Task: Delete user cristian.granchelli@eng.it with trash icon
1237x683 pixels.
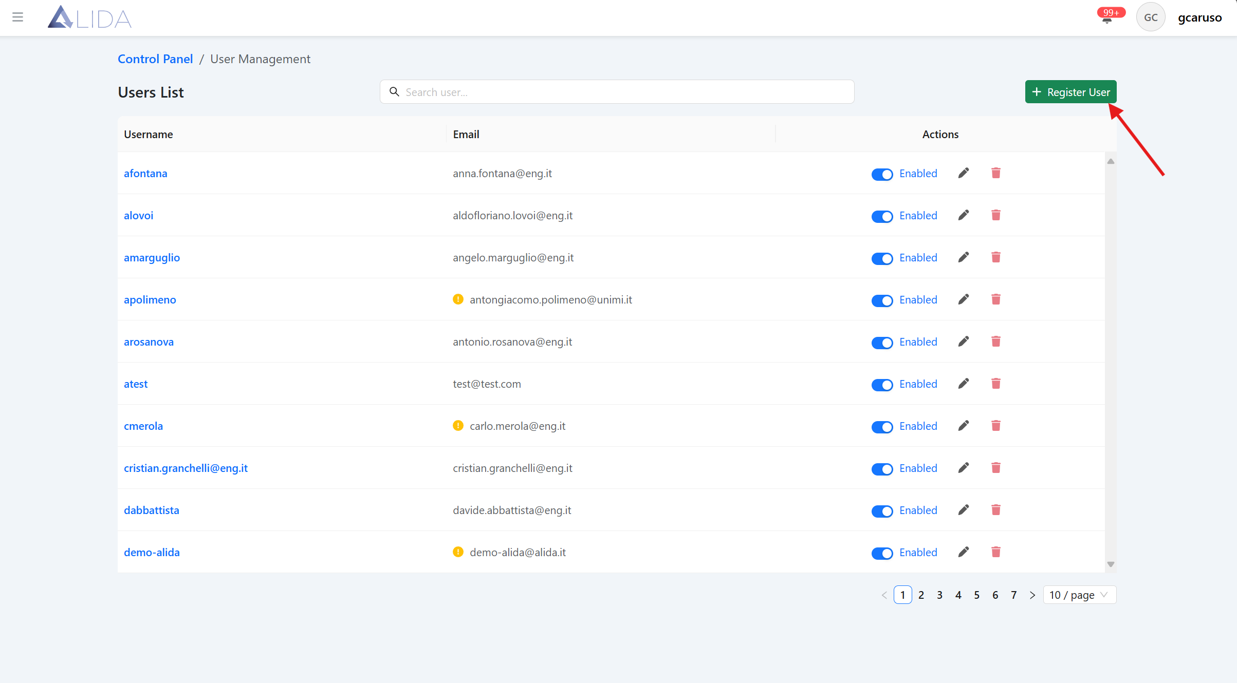Action: [x=996, y=468]
